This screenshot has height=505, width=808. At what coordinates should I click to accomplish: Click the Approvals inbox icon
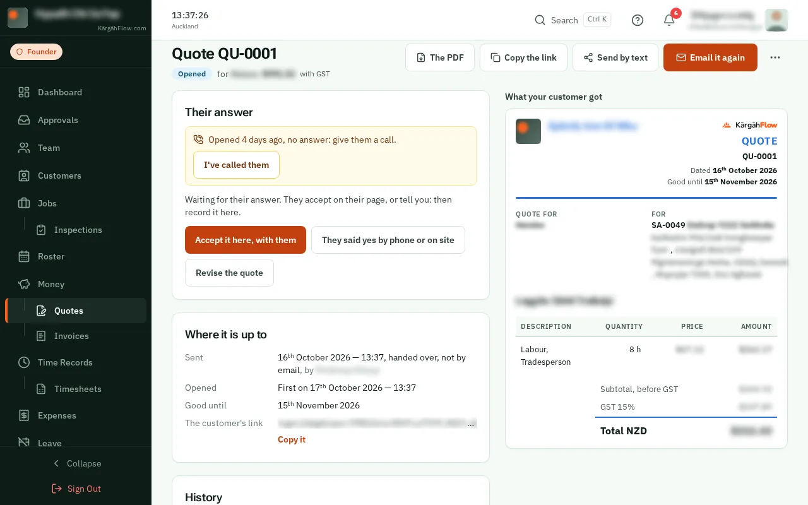tap(24, 120)
